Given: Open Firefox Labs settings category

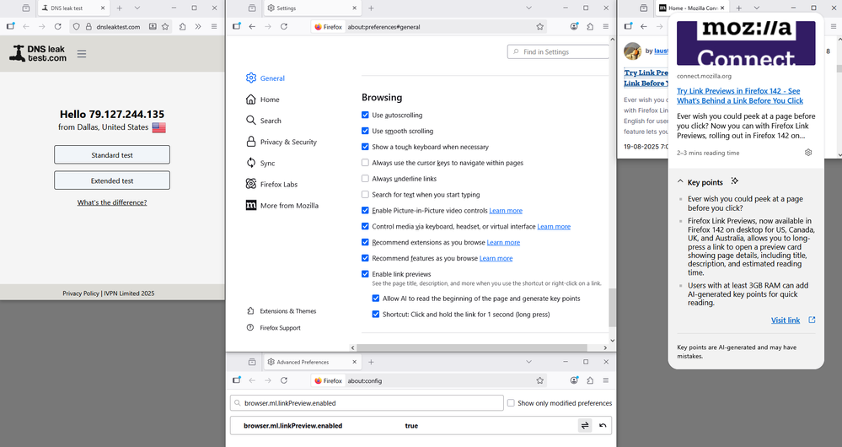Looking at the screenshot, I should (278, 184).
